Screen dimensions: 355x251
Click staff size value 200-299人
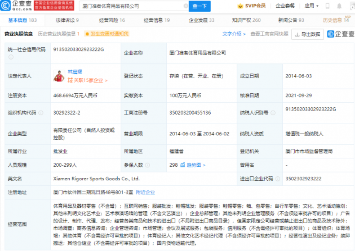(65, 165)
